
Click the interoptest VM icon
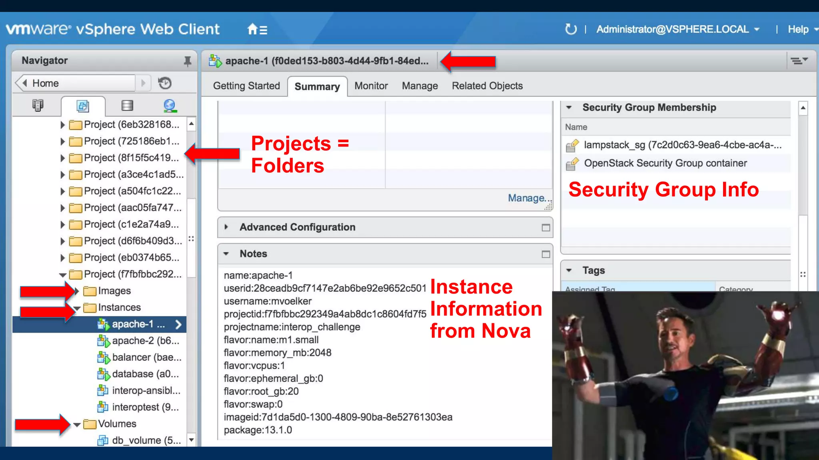103,407
